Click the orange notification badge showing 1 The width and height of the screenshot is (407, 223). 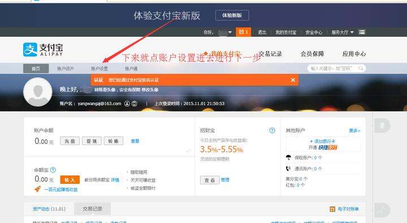coord(244,32)
